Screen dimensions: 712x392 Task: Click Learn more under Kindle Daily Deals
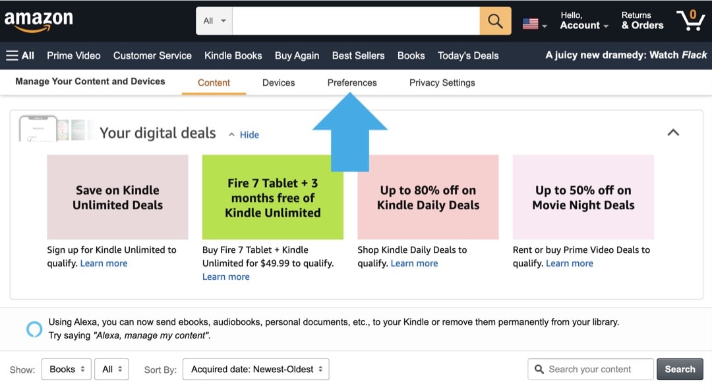pos(414,263)
